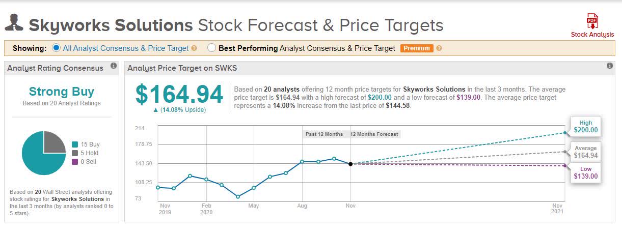
Task: Select Best Performing Analyst Consensus radio
Action: click(212, 48)
